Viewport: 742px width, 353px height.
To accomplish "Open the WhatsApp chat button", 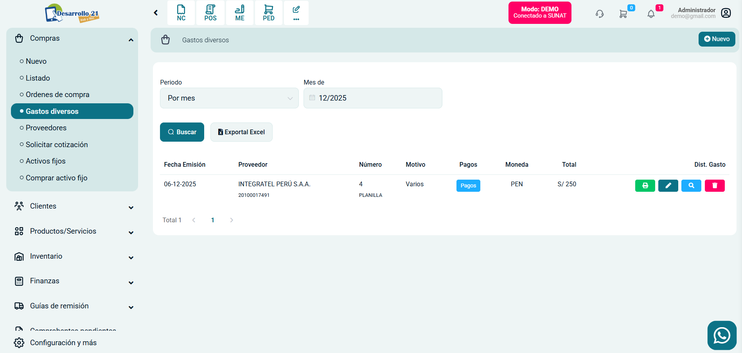I will click(x=722, y=335).
